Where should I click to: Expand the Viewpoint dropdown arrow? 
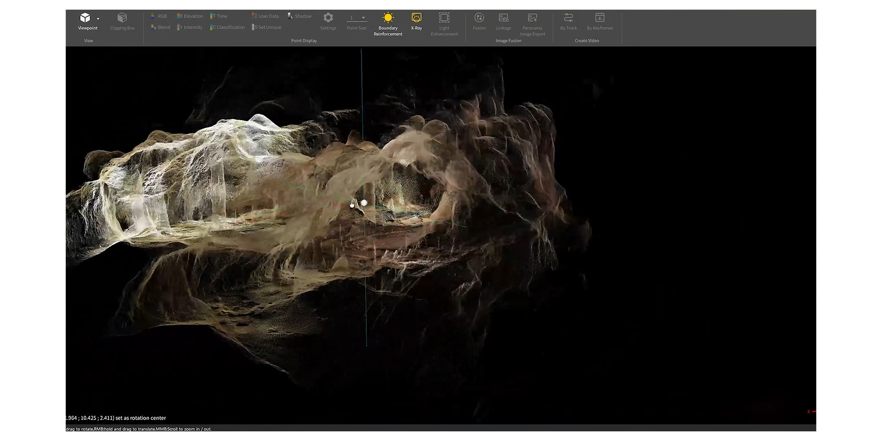[x=98, y=19]
